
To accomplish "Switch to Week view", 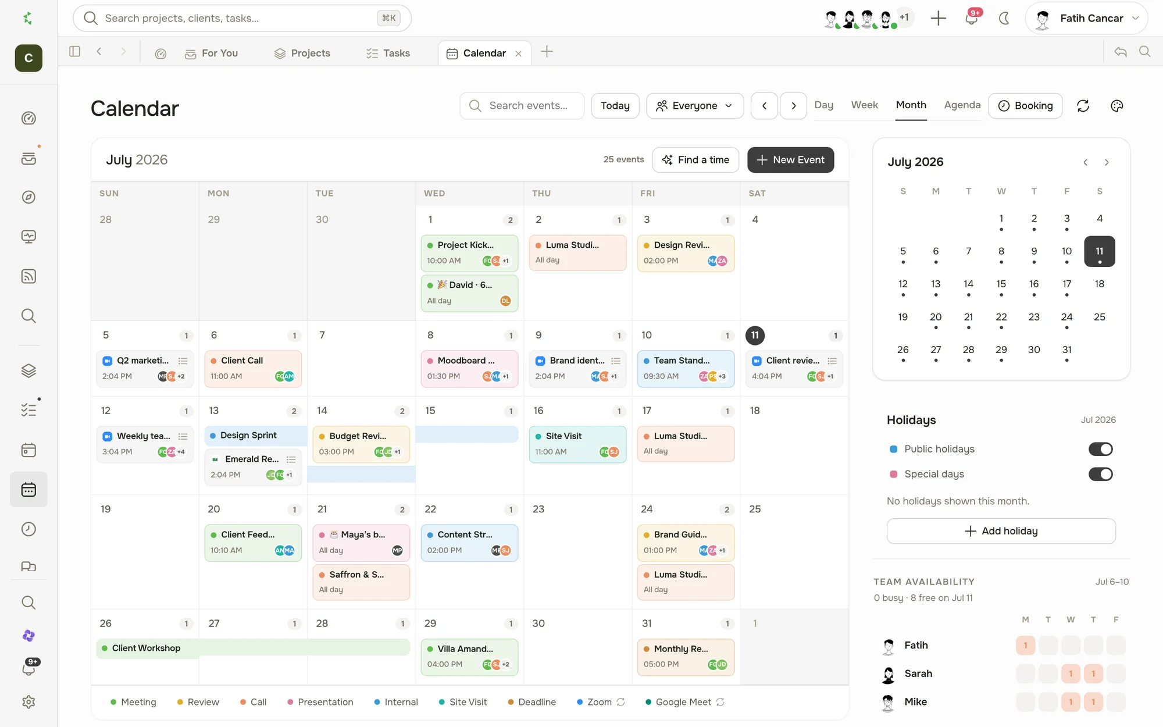I will tap(865, 105).
